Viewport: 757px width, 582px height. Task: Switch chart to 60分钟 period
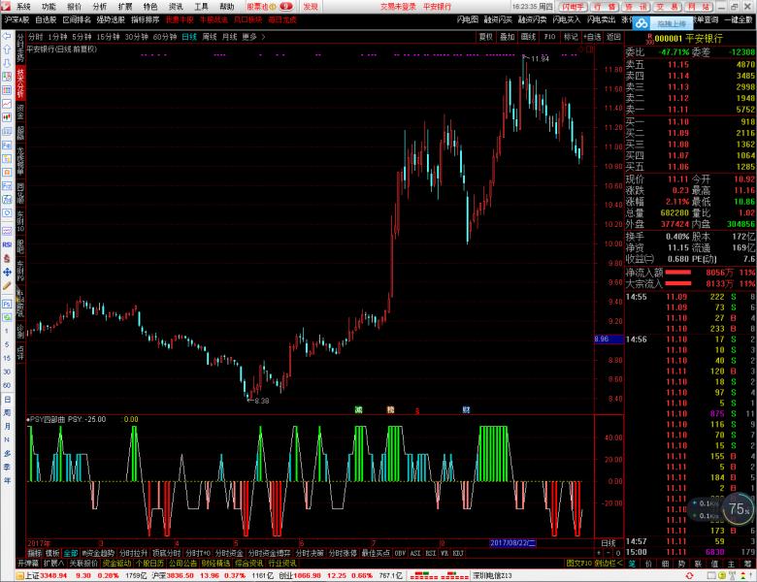pyautogui.click(x=165, y=37)
